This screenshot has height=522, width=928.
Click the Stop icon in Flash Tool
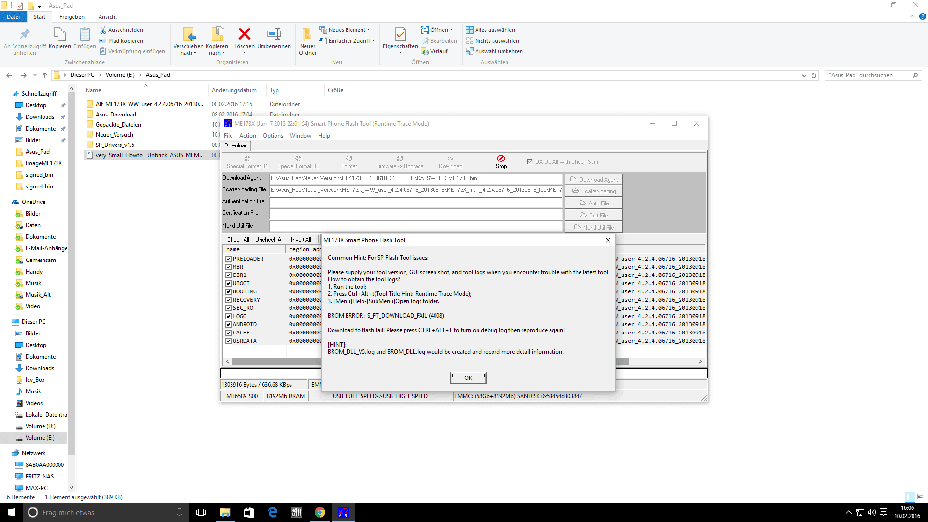coord(501,159)
